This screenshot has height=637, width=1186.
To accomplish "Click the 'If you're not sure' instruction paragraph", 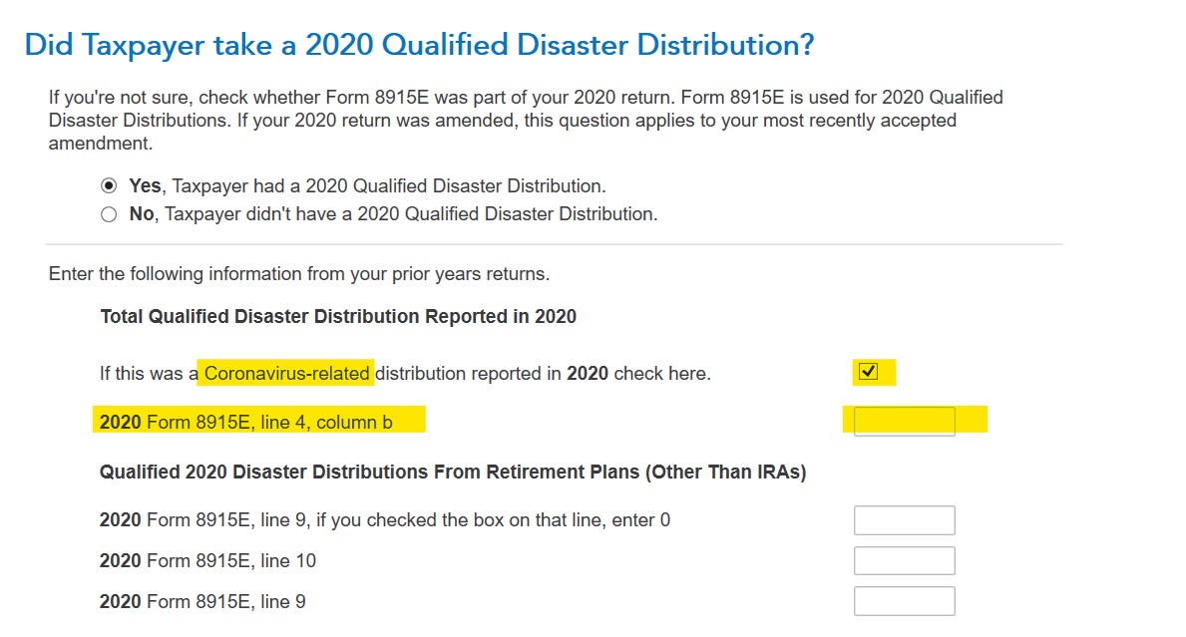I will pyautogui.click(x=526, y=121).
